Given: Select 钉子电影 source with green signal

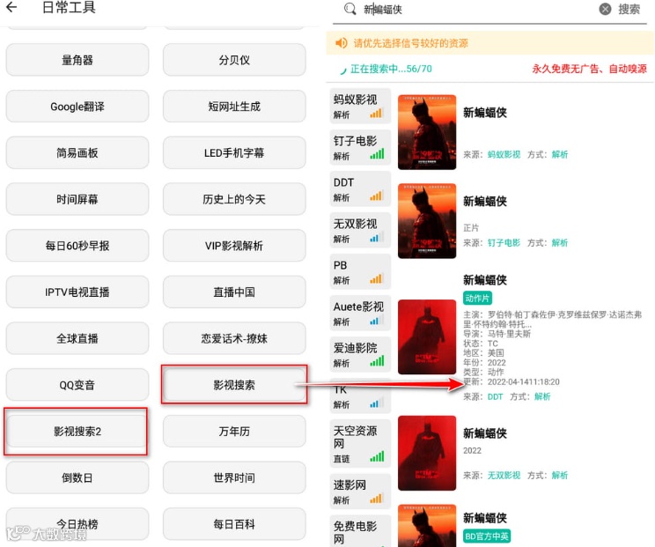Looking at the screenshot, I should tap(360, 147).
